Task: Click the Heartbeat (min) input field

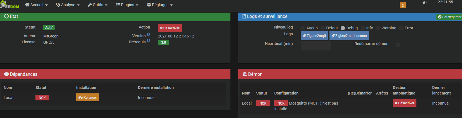Action: 316,45
